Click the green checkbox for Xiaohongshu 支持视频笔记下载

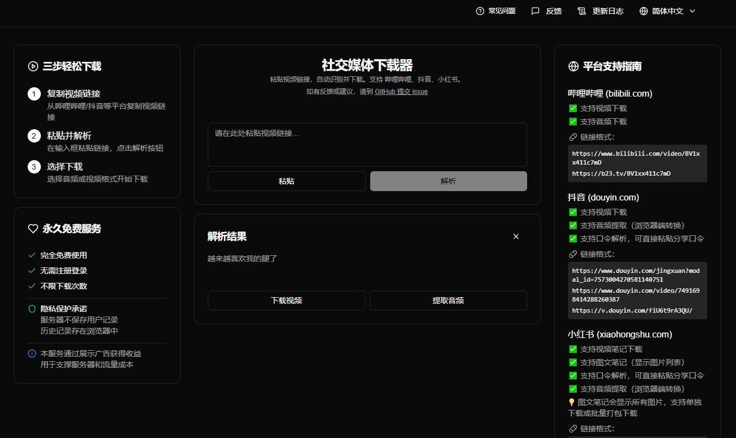pyautogui.click(x=573, y=349)
